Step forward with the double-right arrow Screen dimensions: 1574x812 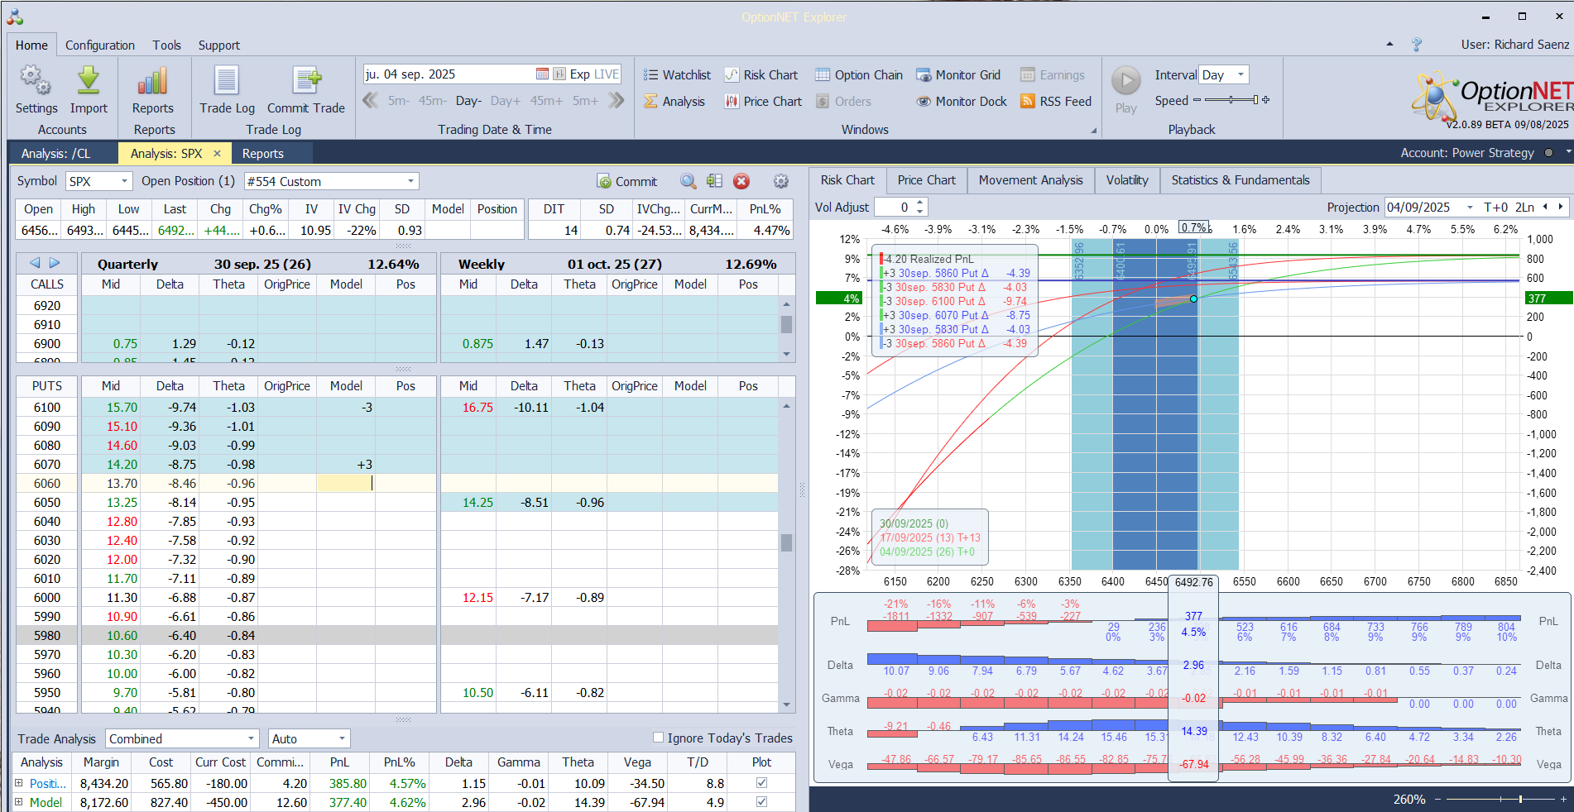616,101
